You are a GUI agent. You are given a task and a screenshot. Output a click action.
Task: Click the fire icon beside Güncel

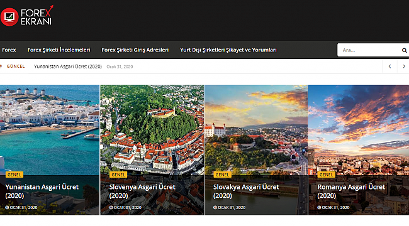(1, 66)
